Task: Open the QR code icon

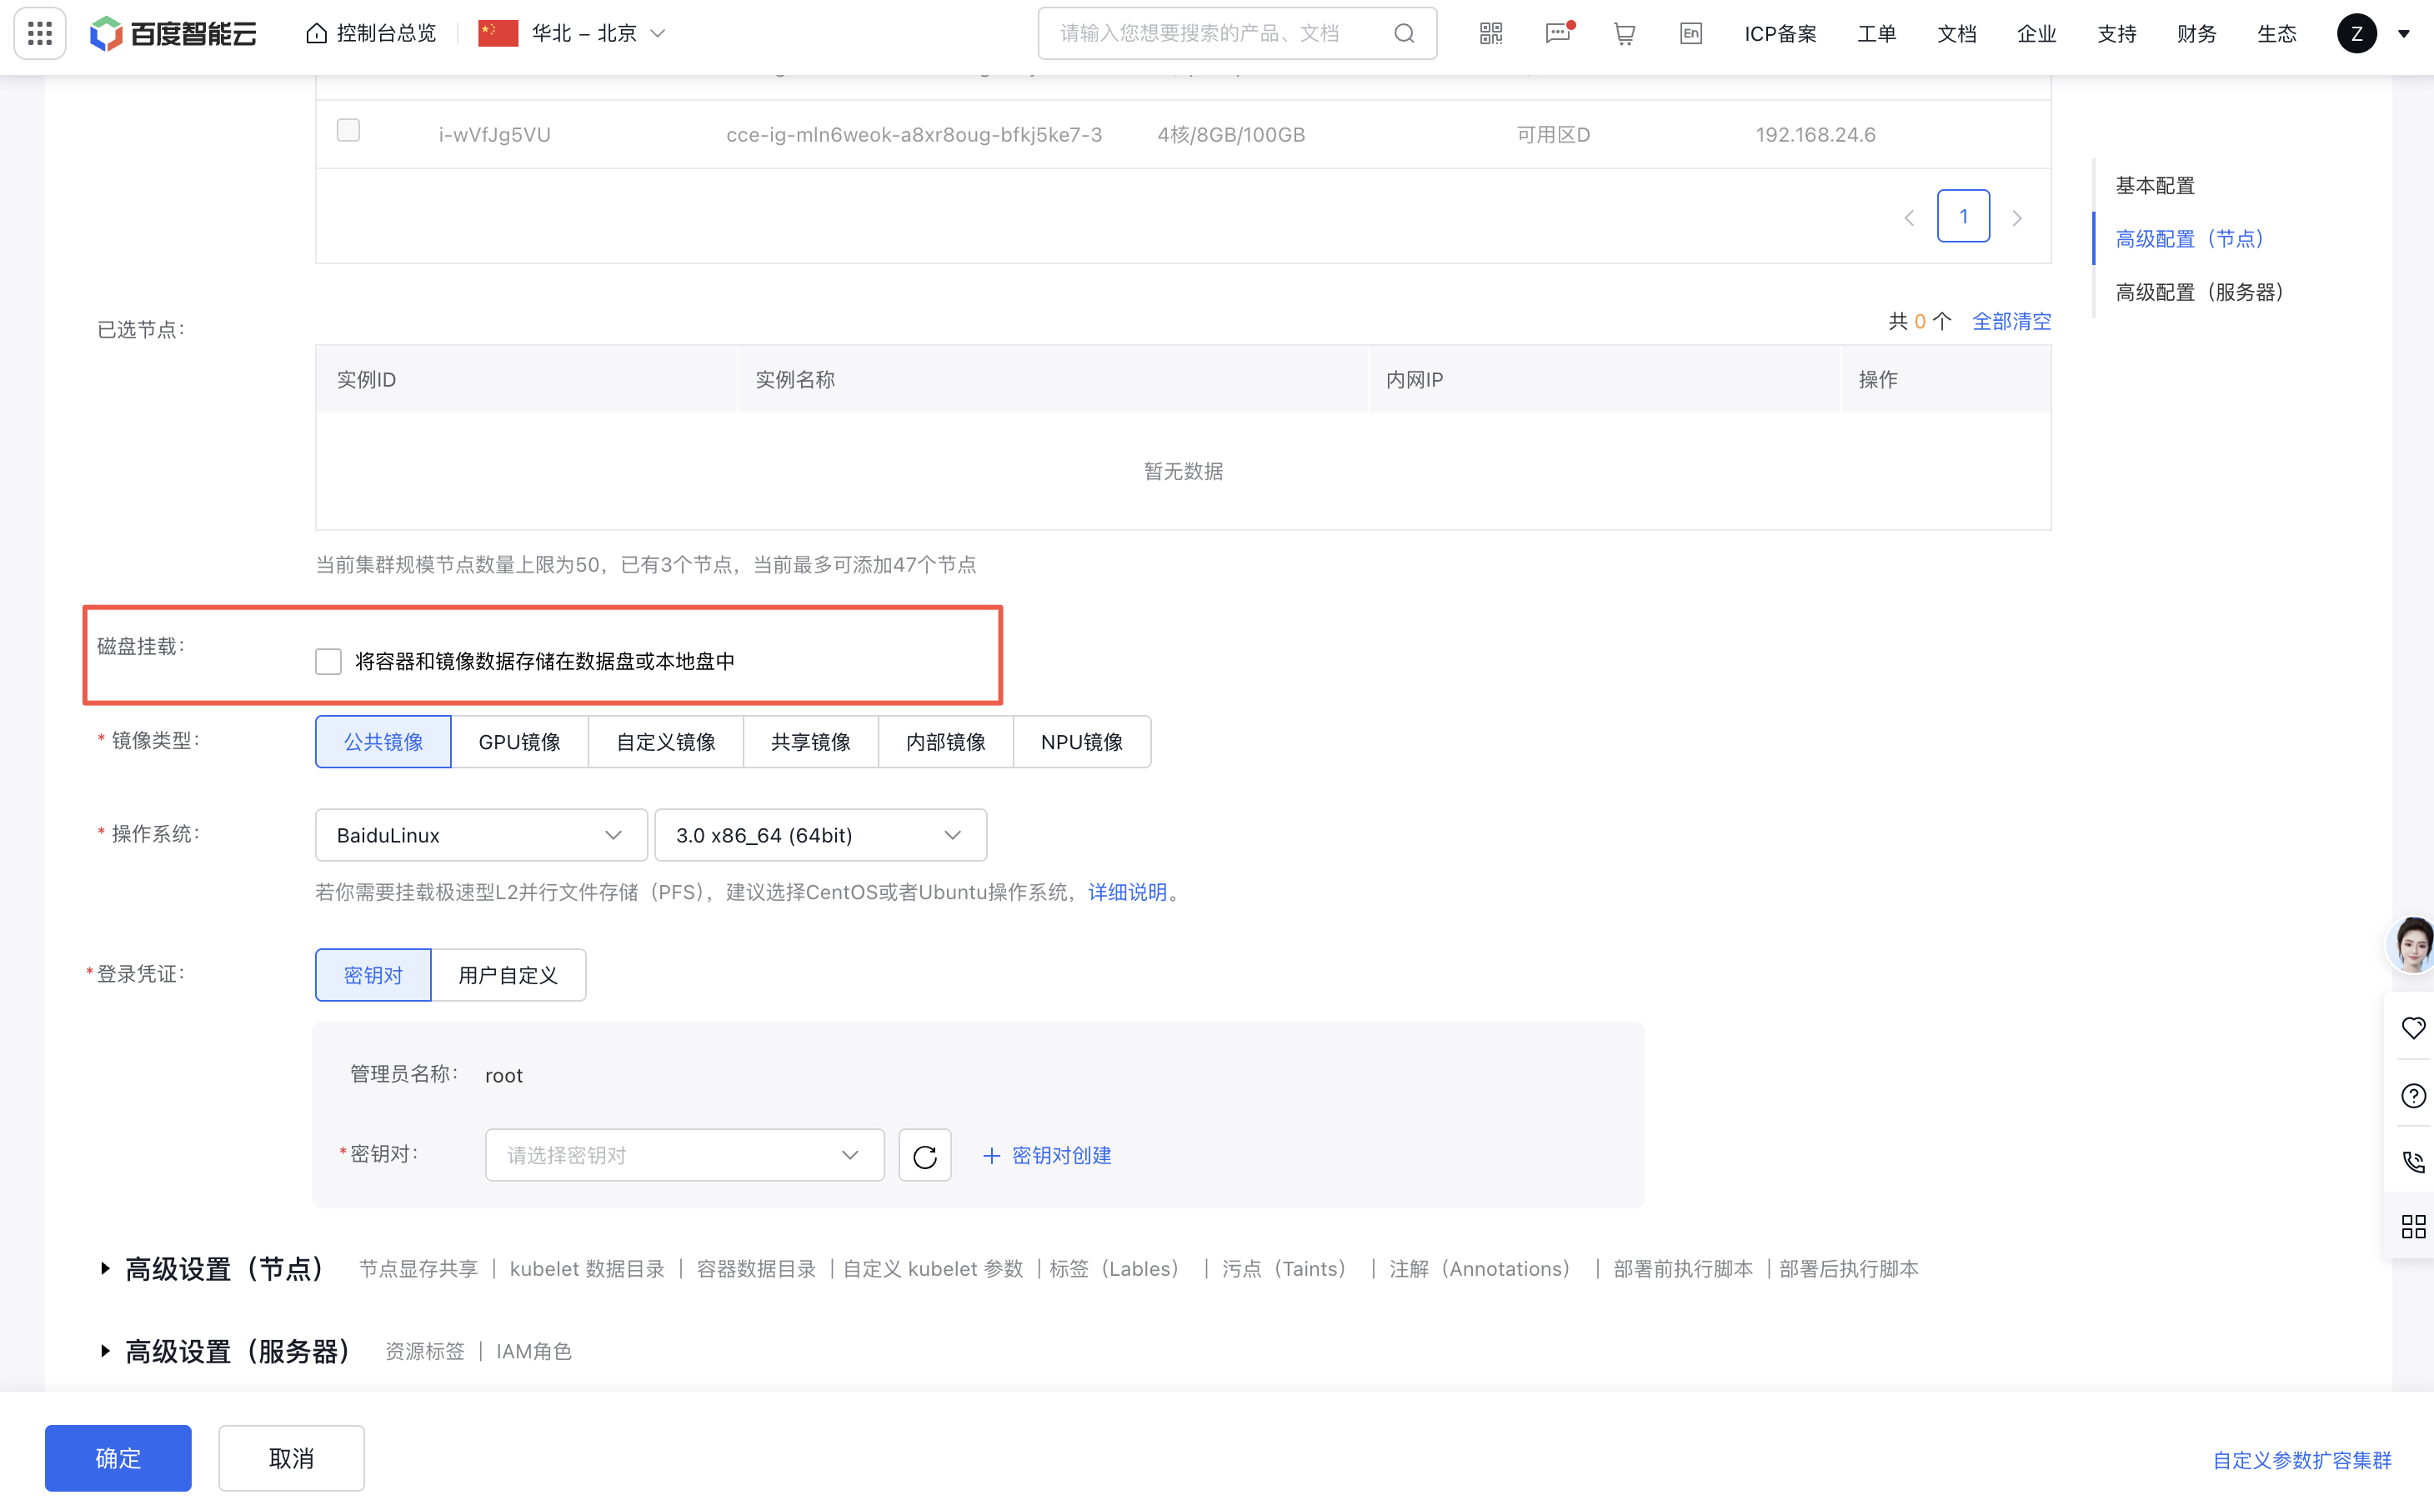Action: tap(1490, 33)
